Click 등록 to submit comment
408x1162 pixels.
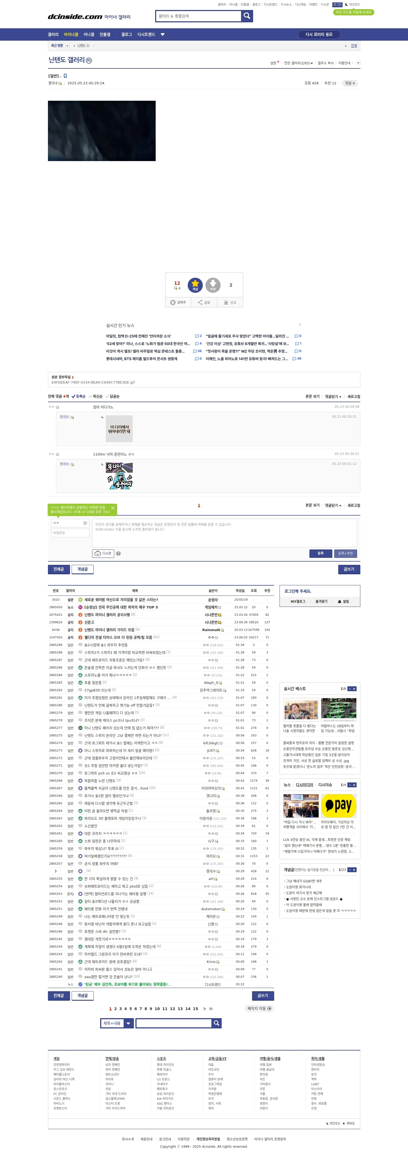coord(320,553)
